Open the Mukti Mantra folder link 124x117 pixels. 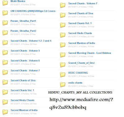tap(18, 1)
